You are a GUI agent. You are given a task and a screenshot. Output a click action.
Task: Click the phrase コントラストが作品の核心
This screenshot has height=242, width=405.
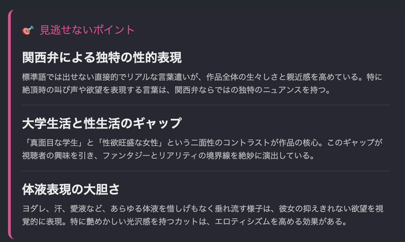[271, 143]
